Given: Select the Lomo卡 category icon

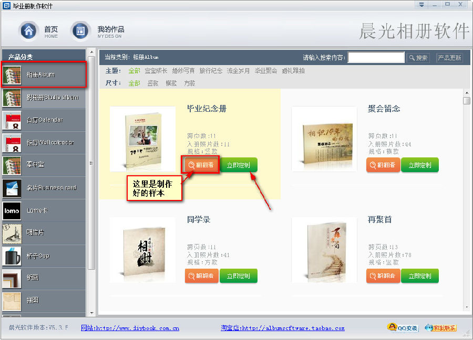Looking at the screenshot, I should point(12,211).
